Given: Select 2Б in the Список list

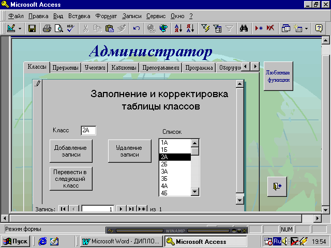Looking at the screenshot, I should tap(175, 164).
